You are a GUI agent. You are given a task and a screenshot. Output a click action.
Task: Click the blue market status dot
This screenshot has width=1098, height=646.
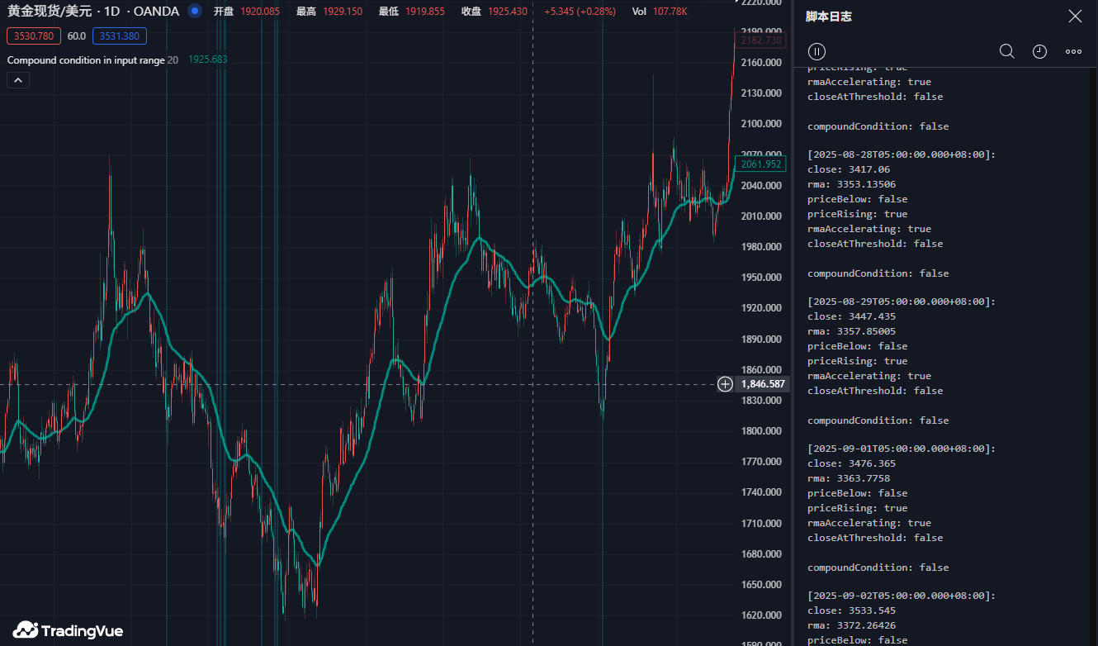(x=194, y=11)
